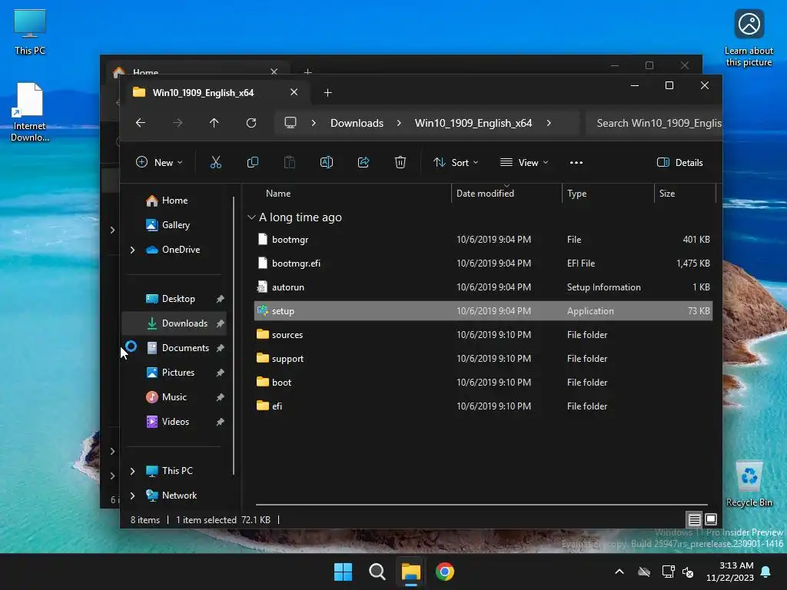Image resolution: width=787 pixels, height=590 pixels.
Task: Click the Cut scissors icon
Action: [216, 163]
